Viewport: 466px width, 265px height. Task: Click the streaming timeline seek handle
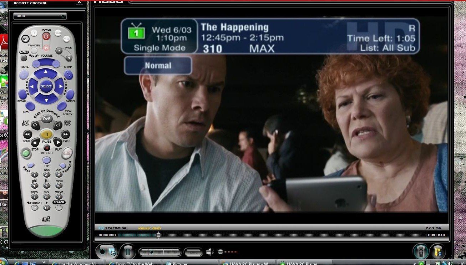(158, 235)
